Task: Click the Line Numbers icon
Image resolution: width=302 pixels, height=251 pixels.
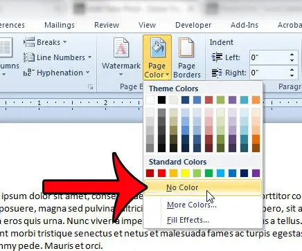Action: 29,57
